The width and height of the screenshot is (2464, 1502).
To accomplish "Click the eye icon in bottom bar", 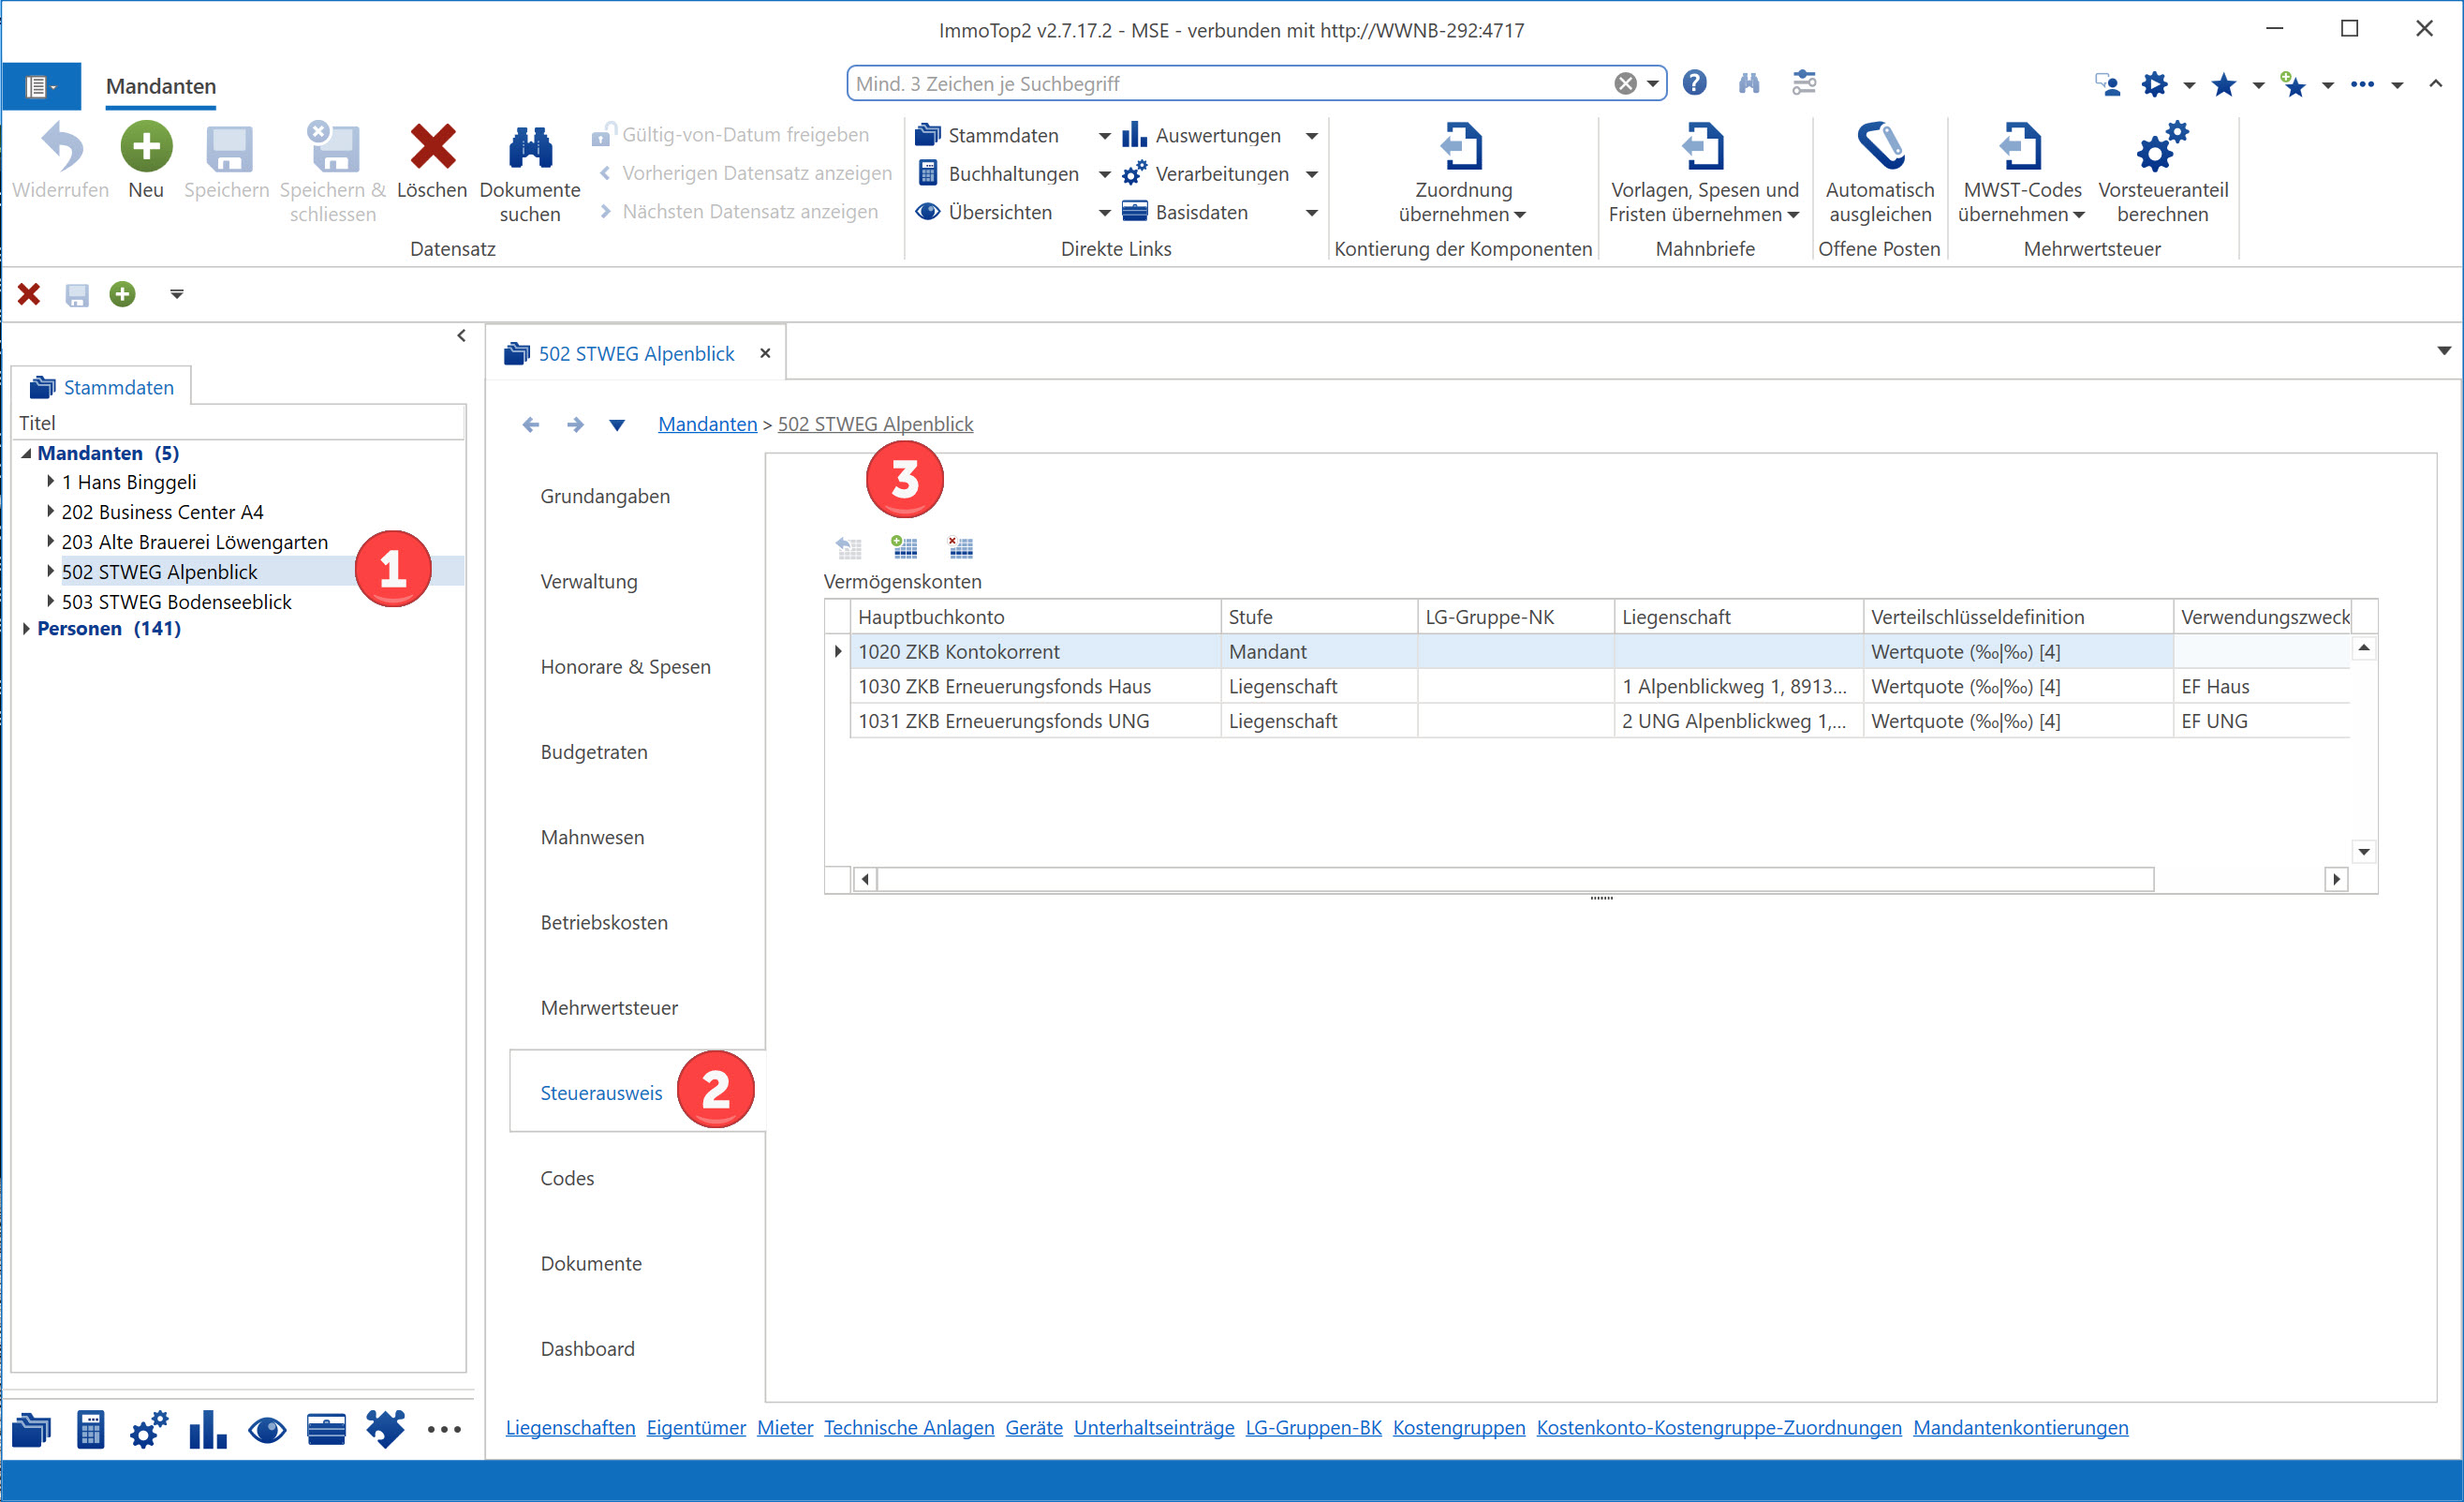I will pos(267,1430).
